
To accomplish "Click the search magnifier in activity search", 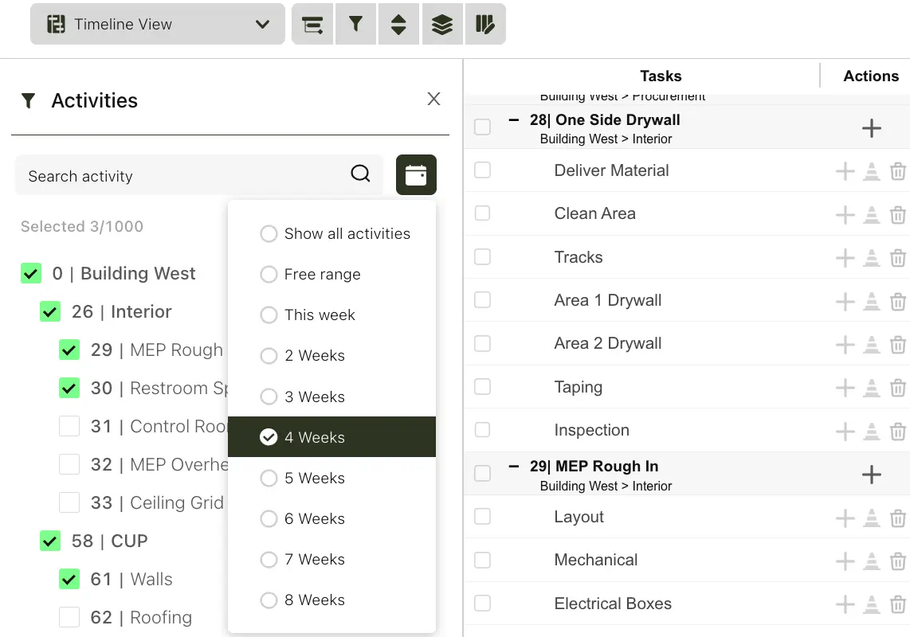I will point(360,173).
